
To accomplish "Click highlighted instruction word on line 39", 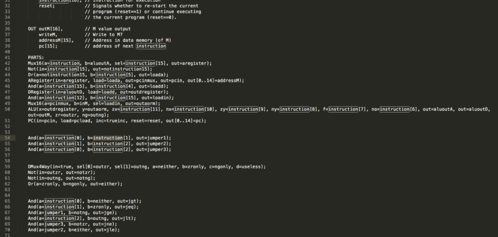I will [x=151, y=46].
